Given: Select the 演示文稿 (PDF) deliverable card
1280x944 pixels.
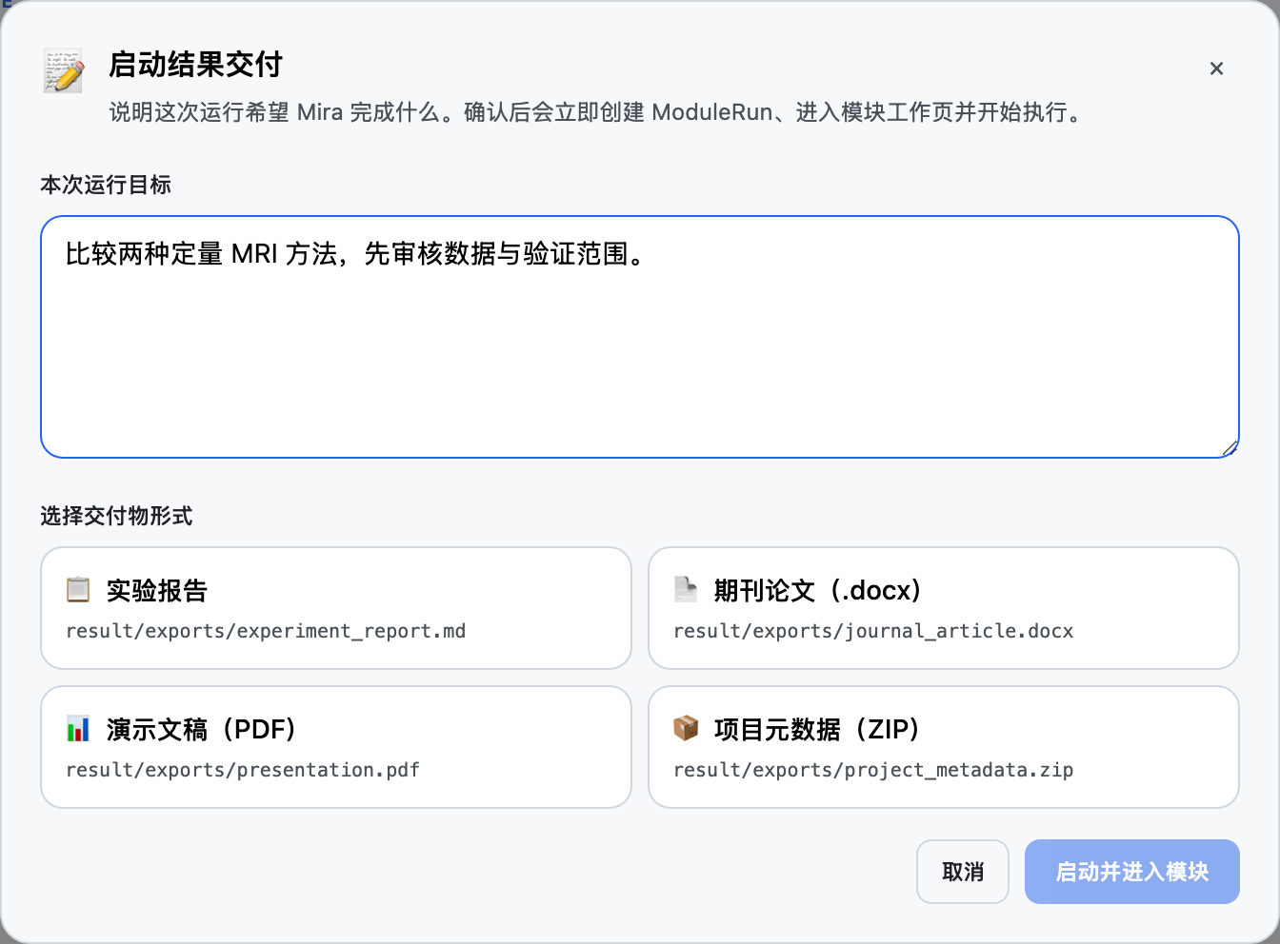Looking at the screenshot, I should [x=336, y=747].
